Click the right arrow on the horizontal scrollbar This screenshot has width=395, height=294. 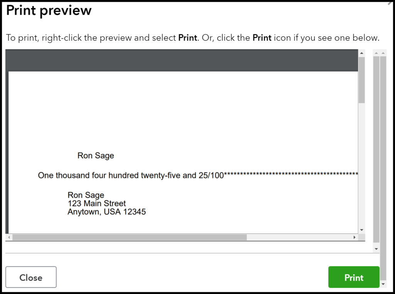pyautogui.click(x=354, y=237)
